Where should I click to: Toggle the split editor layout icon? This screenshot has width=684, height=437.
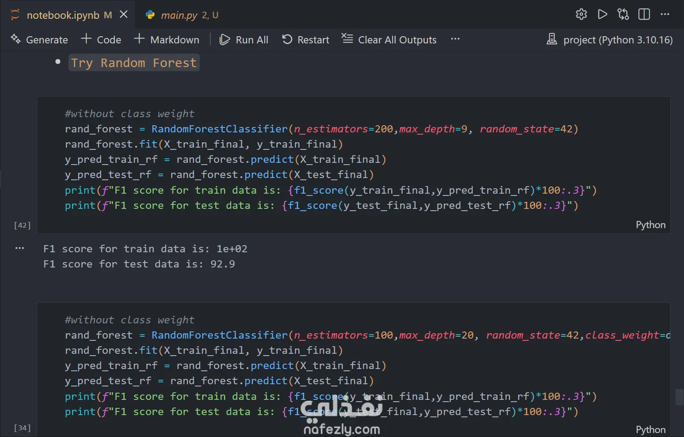tap(644, 14)
